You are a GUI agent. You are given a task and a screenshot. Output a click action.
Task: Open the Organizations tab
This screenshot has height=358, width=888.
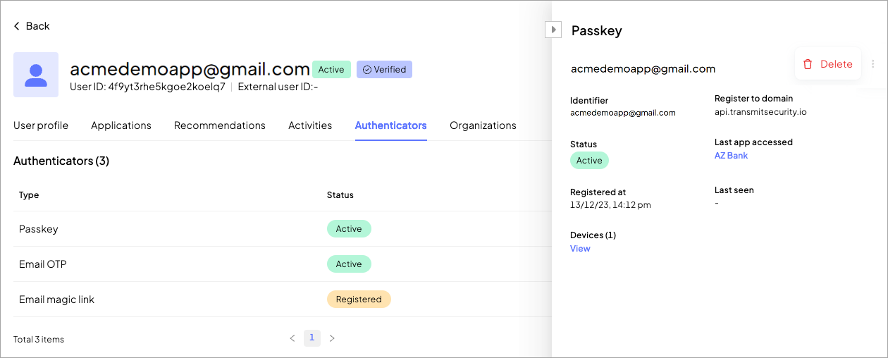483,125
